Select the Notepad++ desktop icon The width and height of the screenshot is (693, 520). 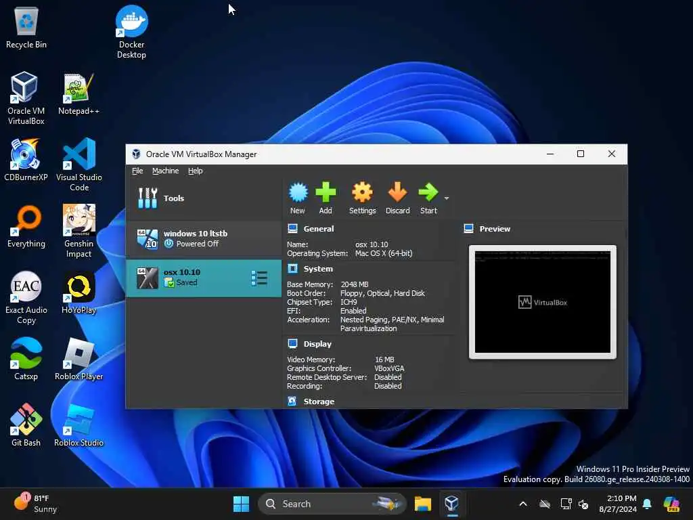click(x=79, y=93)
